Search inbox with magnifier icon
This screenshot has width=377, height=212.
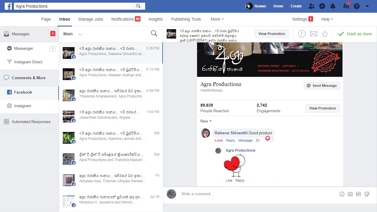click(x=154, y=34)
